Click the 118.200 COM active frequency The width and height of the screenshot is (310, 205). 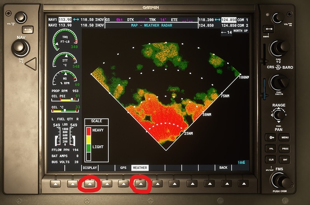click(206, 20)
